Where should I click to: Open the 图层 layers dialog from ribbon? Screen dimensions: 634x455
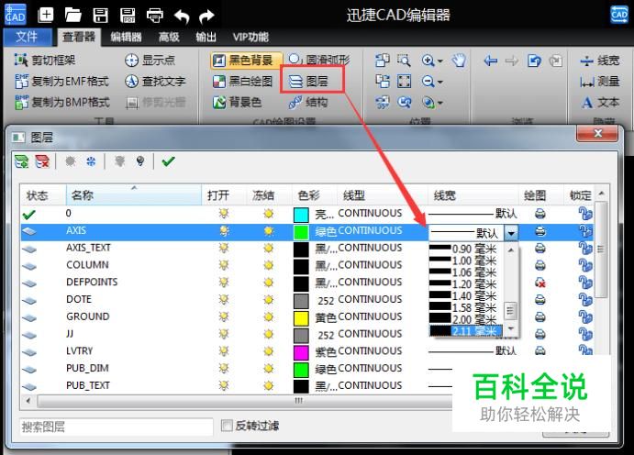click(308, 82)
